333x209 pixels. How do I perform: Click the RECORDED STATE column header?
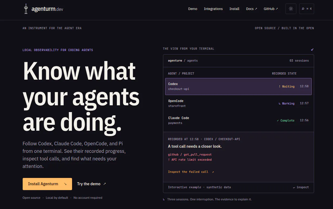284,73
